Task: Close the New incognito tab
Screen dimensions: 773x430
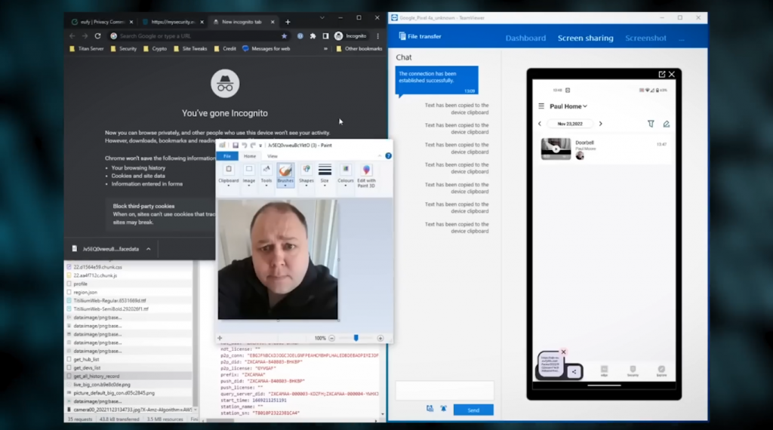Action: 273,22
